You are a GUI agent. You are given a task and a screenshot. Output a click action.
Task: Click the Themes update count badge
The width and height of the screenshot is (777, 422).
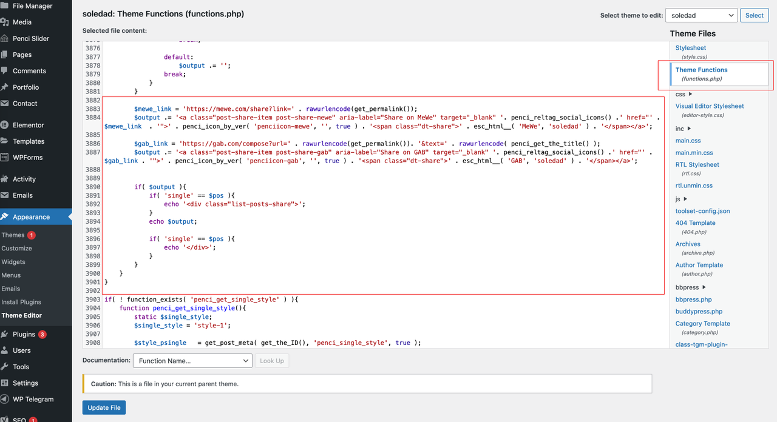(x=31, y=235)
